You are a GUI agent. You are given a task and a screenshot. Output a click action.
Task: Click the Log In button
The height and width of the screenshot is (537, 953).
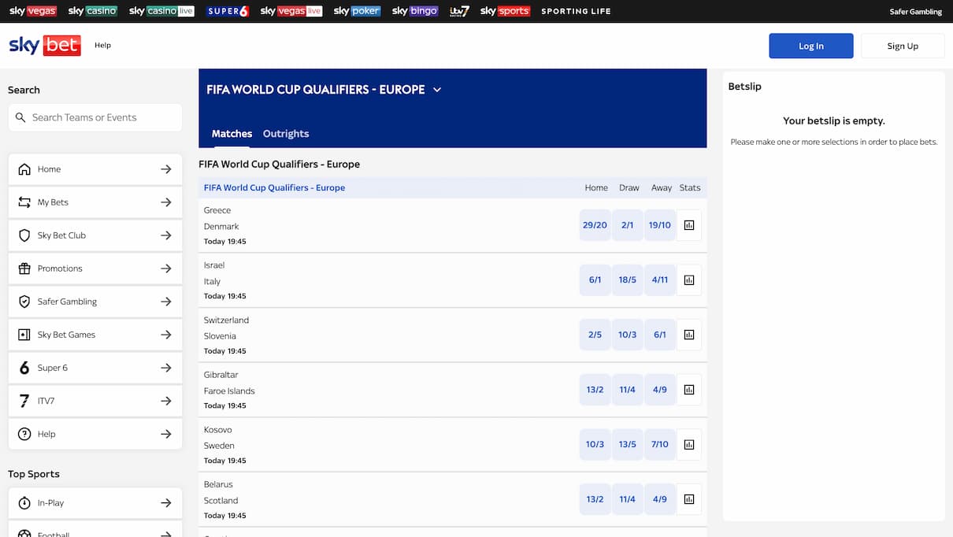(x=811, y=46)
